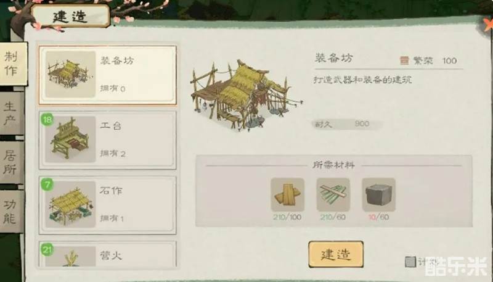Open the 居所 tab
The height and width of the screenshot is (282, 493).
click(11, 162)
